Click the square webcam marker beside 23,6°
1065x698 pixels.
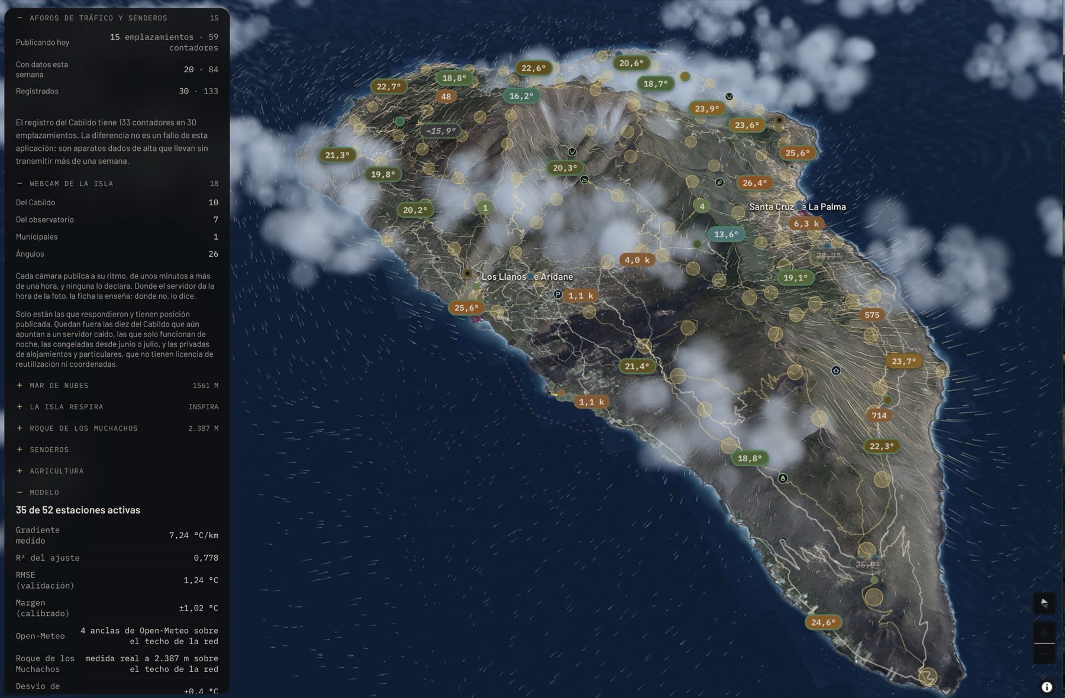779,119
